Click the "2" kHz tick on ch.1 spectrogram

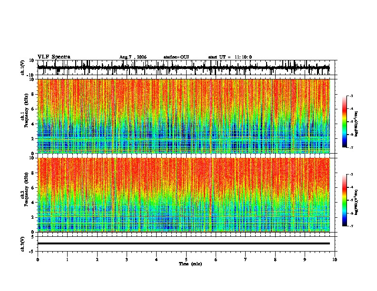point(33,138)
